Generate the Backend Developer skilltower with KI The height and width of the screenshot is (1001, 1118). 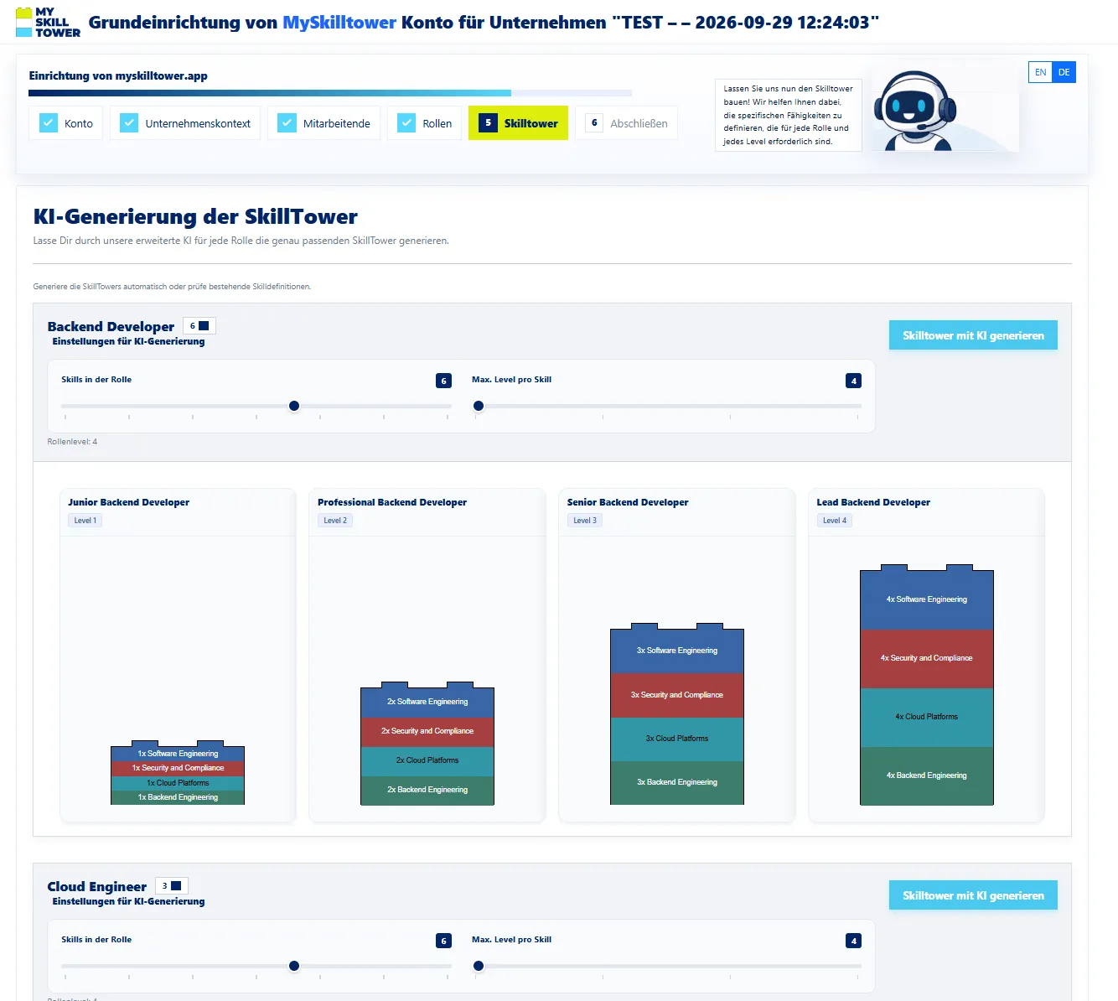(973, 335)
